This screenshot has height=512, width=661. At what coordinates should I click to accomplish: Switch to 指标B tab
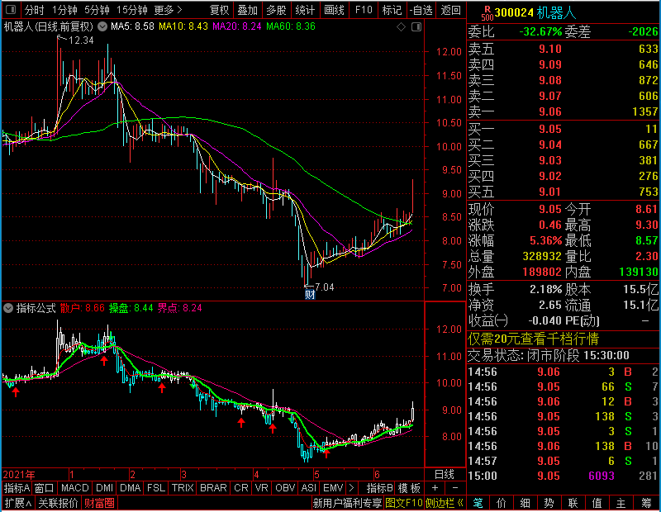(380, 488)
